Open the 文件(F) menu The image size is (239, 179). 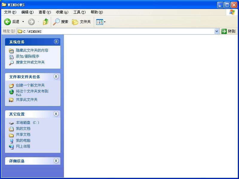[10, 12]
